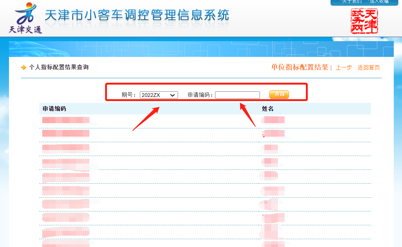Switch to 单位指标配置结果 view
The image size is (402, 247).
(x=299, y=67)
